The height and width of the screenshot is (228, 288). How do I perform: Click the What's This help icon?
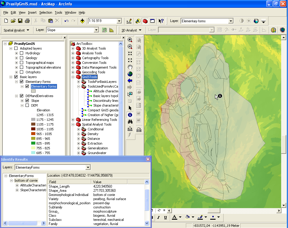click(x=161, y=21)
